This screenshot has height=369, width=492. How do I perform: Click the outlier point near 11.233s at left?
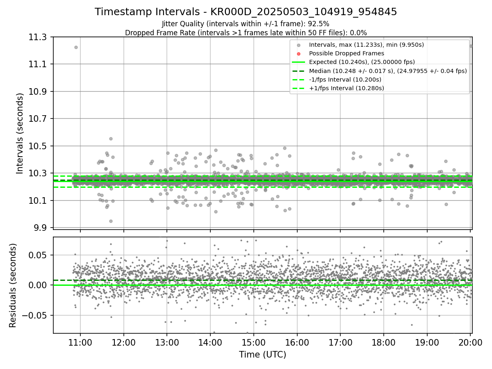(x=76, y=47)
